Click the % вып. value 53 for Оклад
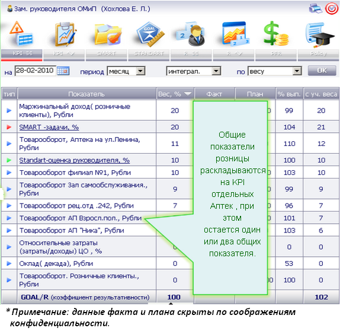Image resolution: width=340 pixels, height=331 pixels. click(x=289, y=263)
